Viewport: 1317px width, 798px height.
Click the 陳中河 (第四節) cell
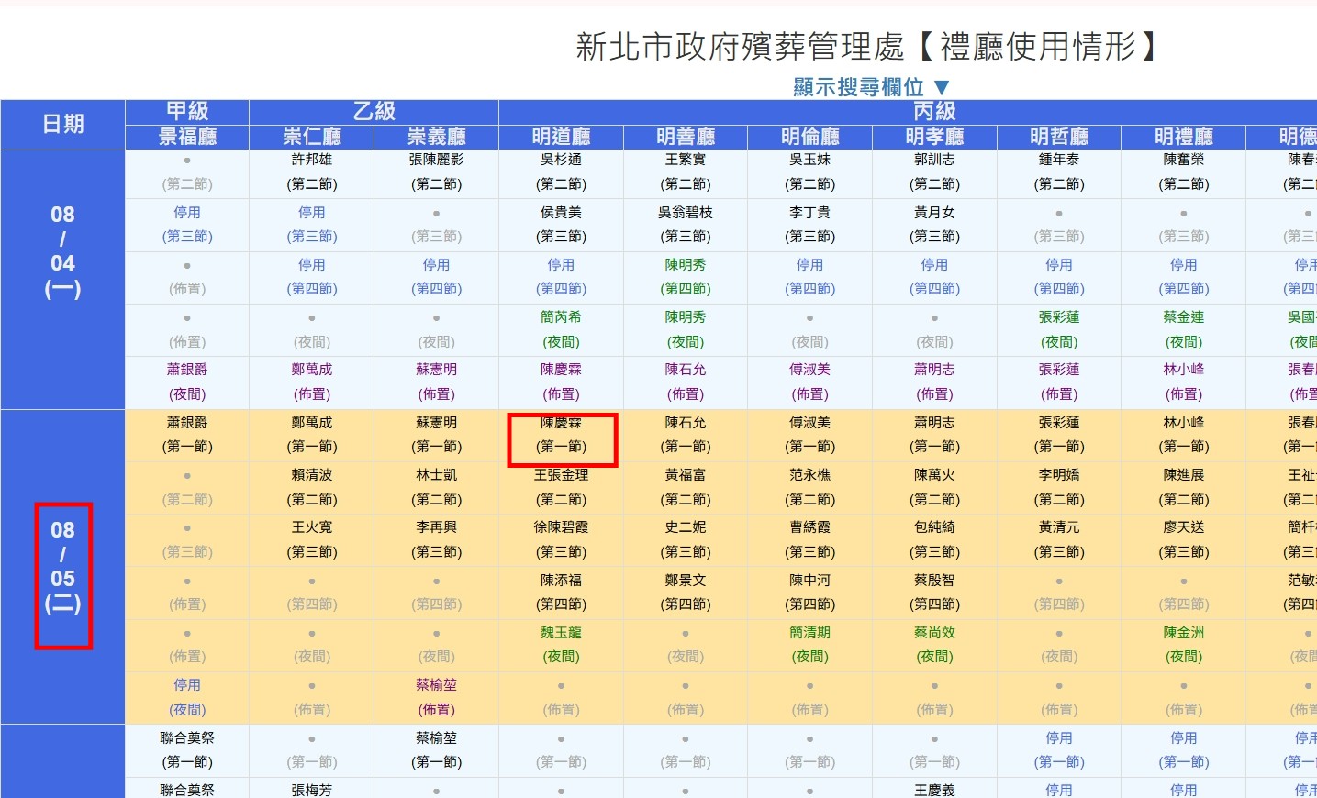pyautogui.click(x=810, y=593)
